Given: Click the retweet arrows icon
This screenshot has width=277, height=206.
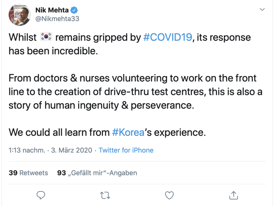Looking at the screenshot, I should tap(105, 195).
